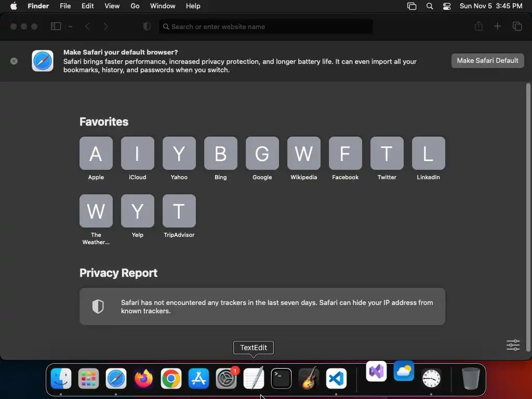Click the date and time in menu bar
This screenshot has height=399, width=532.
pos(491,6)
